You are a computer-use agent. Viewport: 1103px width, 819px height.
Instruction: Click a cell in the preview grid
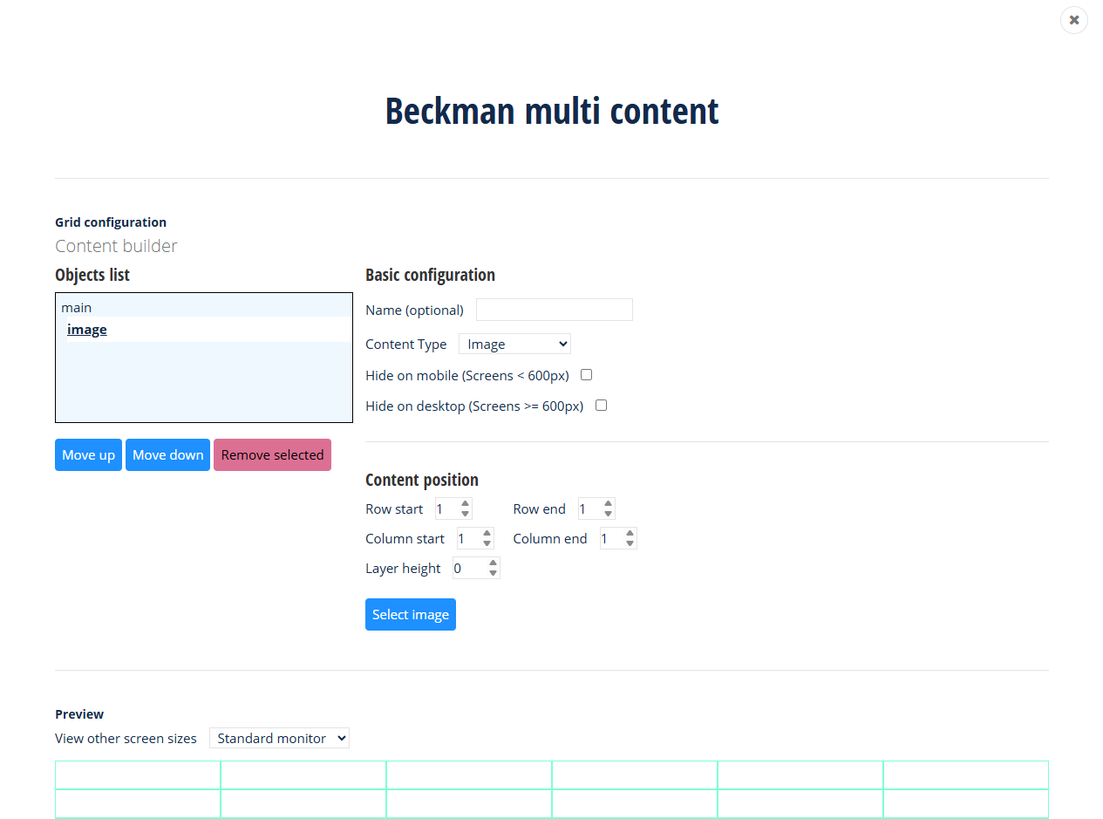[x=137, y=775]
